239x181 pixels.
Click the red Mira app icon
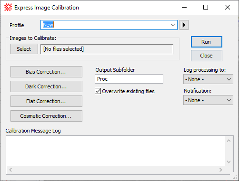pyautogui.click(x=8, y=7)
